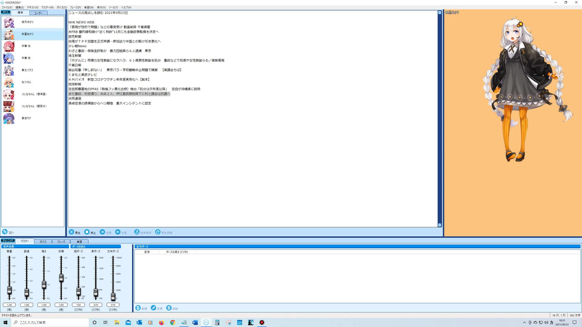
Task: Click the 再生 play button
Action: (x=75, y=232)
